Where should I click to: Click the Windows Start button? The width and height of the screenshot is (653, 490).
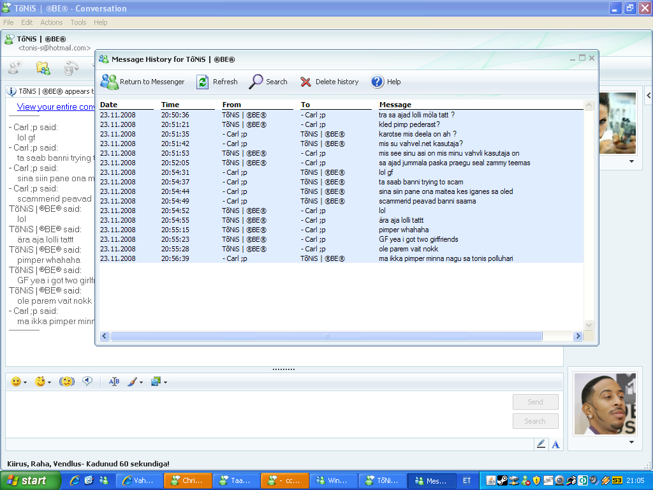point(27,480)
